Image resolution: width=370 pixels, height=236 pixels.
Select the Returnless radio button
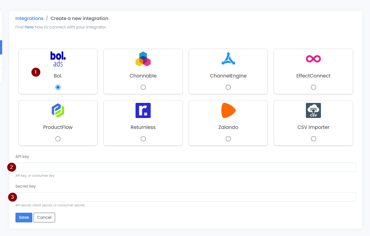(143, 139)
